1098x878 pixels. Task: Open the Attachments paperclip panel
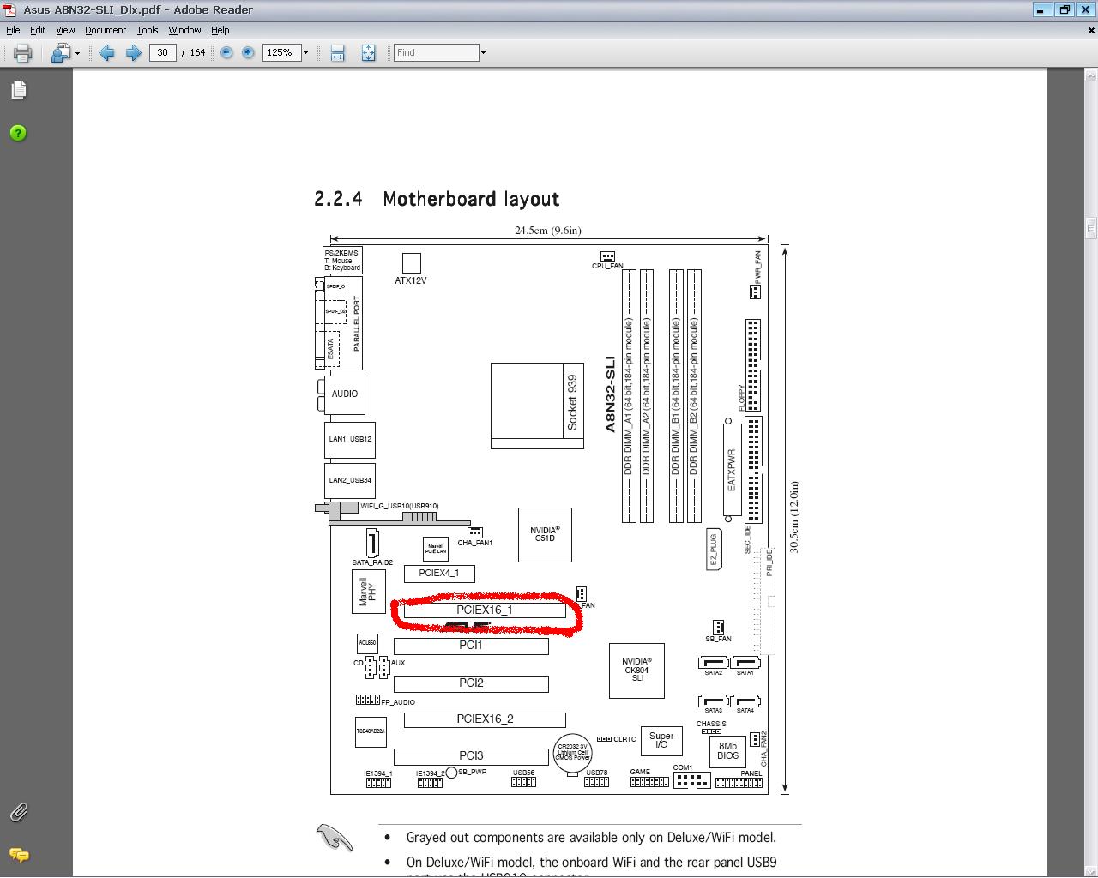(x=18, y=811)
